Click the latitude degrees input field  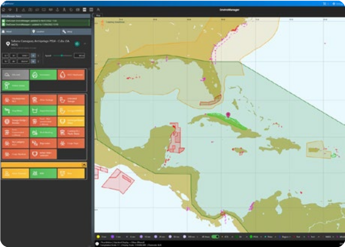pos(6,56)
